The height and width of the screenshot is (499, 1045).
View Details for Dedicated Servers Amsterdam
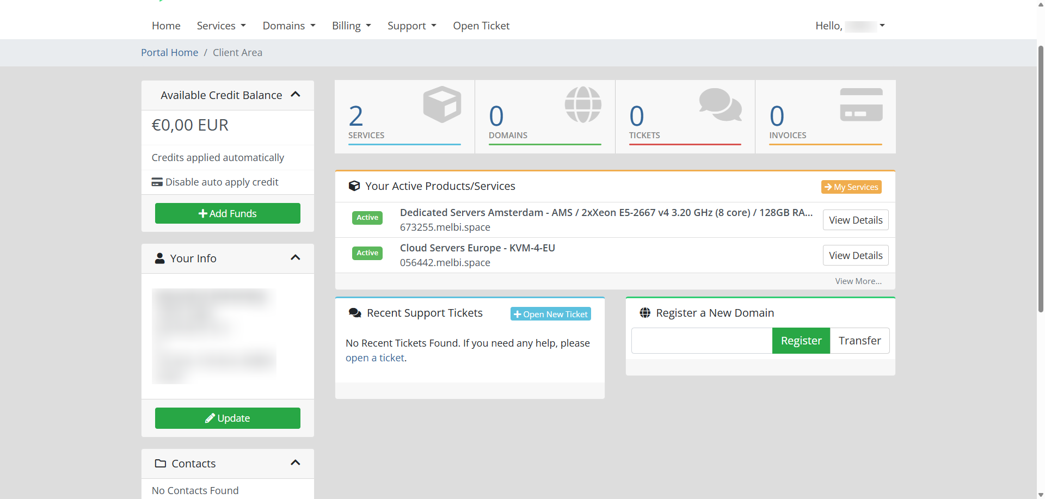(856, 220)
